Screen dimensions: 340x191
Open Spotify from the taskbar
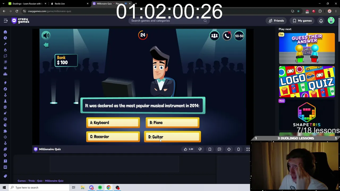click(100, 188)
